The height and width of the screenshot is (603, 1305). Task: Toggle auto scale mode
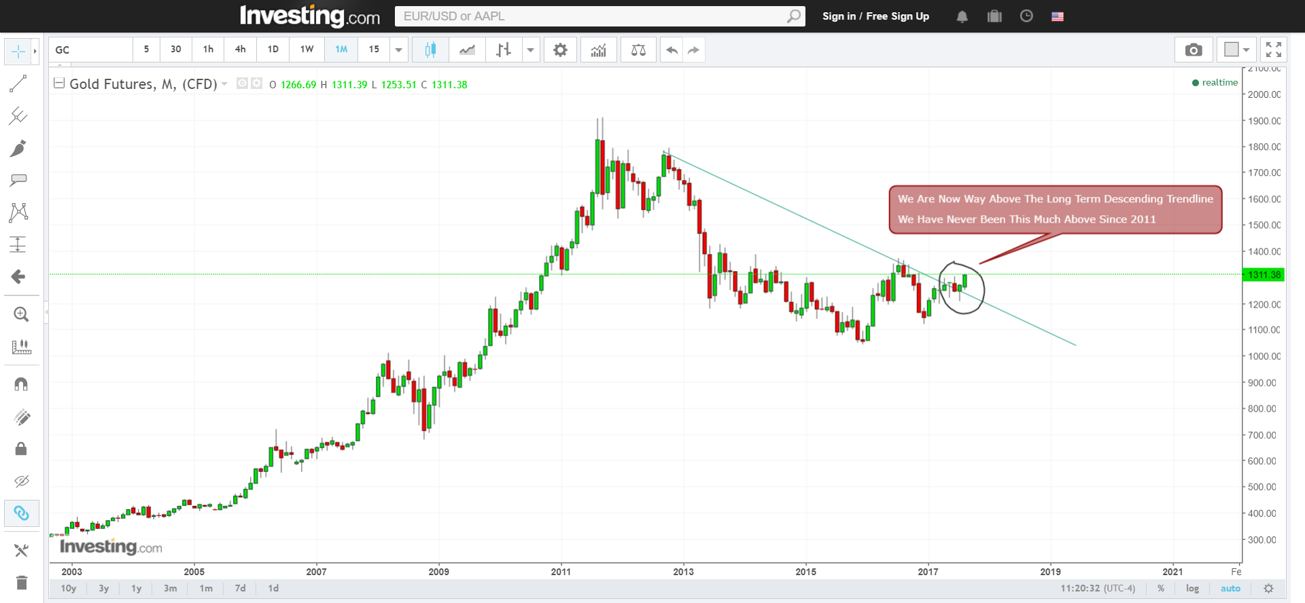coord(1230,589)
